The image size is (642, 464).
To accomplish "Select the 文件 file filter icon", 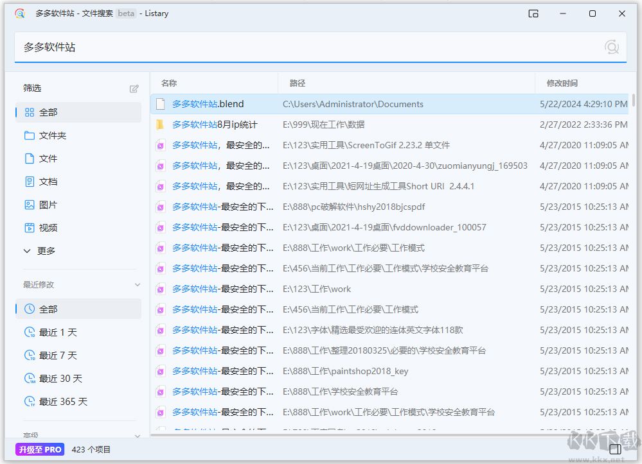I will coord(30,159).
